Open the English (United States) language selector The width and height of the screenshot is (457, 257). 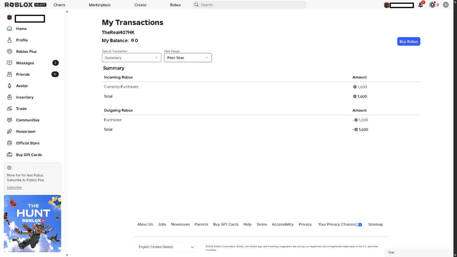(x=167, y=247)
